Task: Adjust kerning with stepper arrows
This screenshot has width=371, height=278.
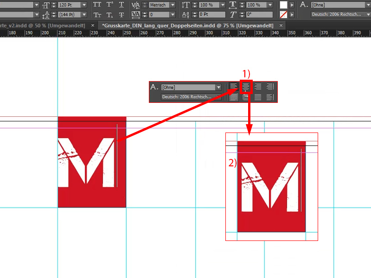Action: coord(145,5)
